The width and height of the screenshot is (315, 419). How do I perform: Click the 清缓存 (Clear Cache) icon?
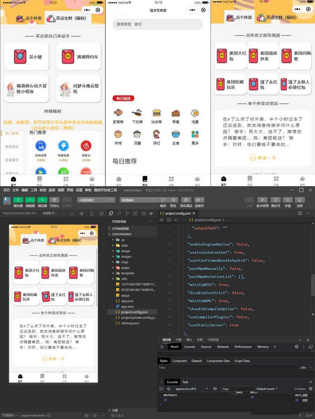click(x=198, y=199)
